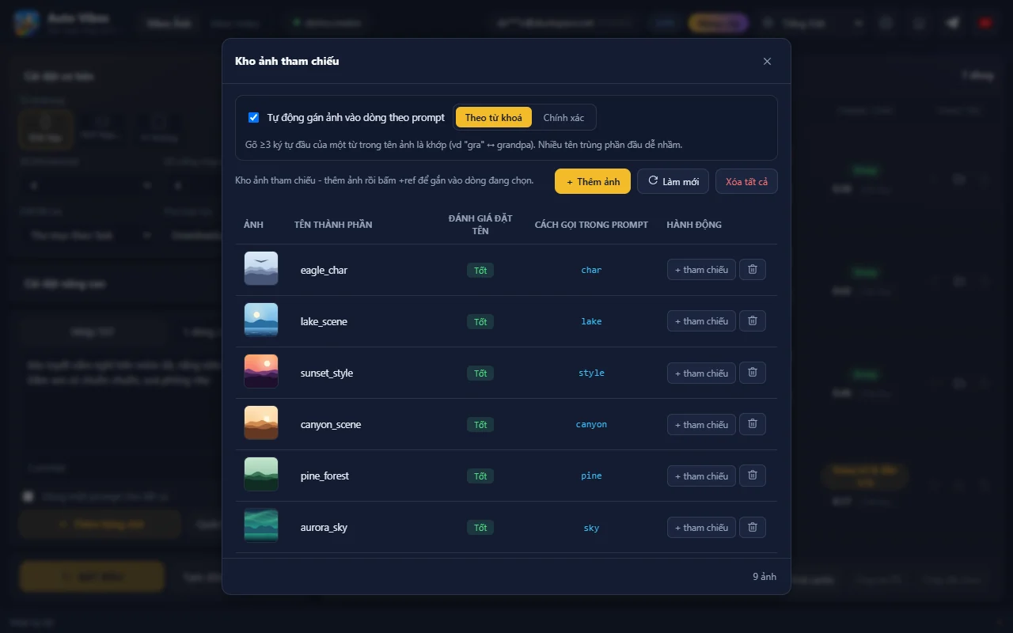Click the Tốt rating badge for eagle_char
Screen dimensions: 1013x633
coord(480,270)
